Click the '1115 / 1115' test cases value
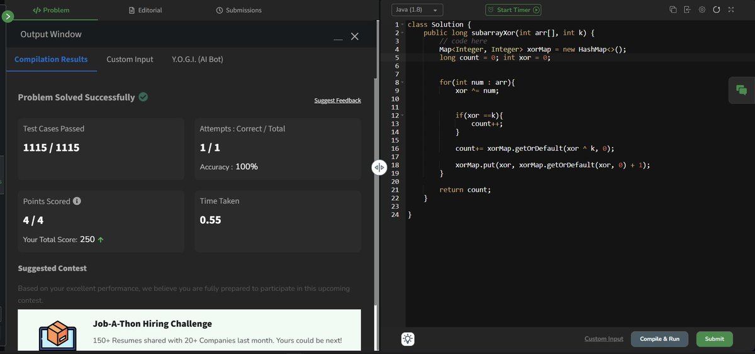The height and width of the screenshot is (354, 755). [x=52, y=148]
